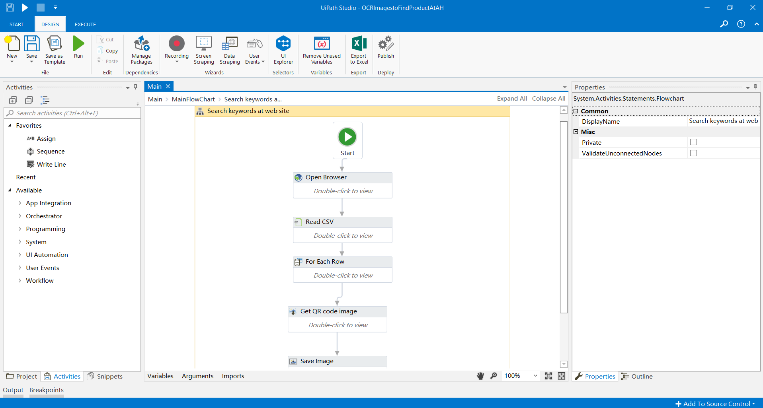Expand App Integration category
The image size is (763, 408).
pyautogui.click(x=20, y=203)
